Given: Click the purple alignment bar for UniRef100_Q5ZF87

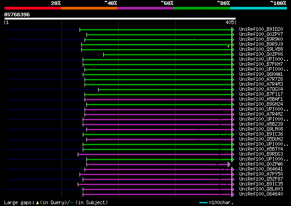Looking at the screenshot, I should coord(157,180).
